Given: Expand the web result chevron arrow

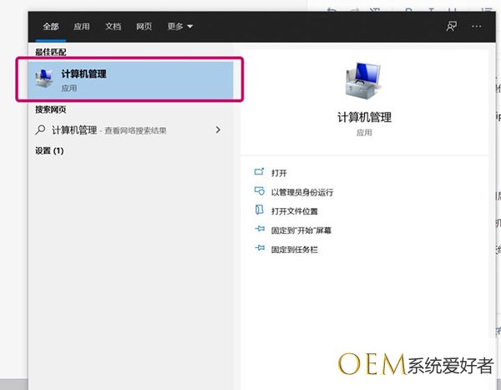Looking at the screenshot, I should pyautogui.click(x=218, y=130).
